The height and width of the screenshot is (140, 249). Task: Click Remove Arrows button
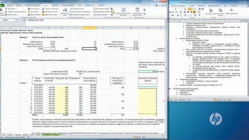(101, 15)
